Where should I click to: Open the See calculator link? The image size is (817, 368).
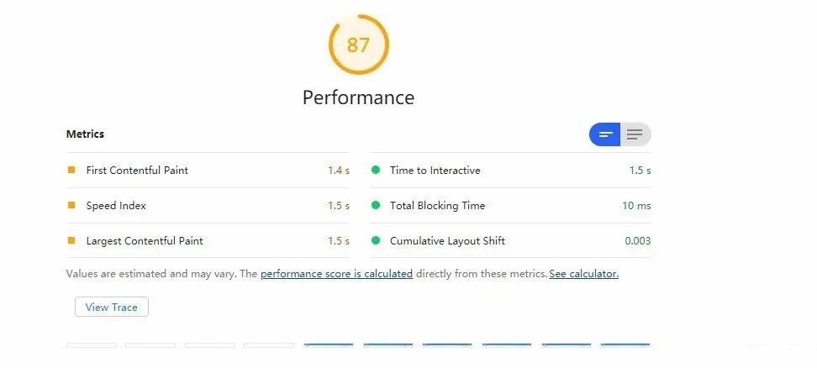(x=583, y=274)
